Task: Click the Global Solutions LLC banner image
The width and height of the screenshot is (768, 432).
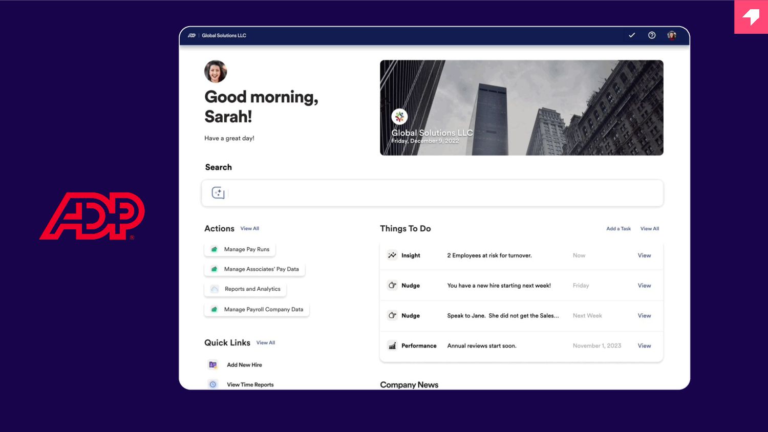Action: pyautogui.click(x=522, y=108)
